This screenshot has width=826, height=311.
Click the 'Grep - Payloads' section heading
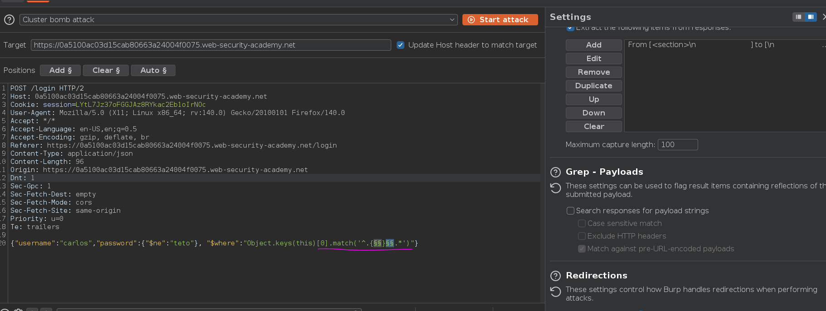604,172
